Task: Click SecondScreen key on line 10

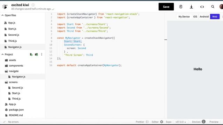Action: (72, 45)
